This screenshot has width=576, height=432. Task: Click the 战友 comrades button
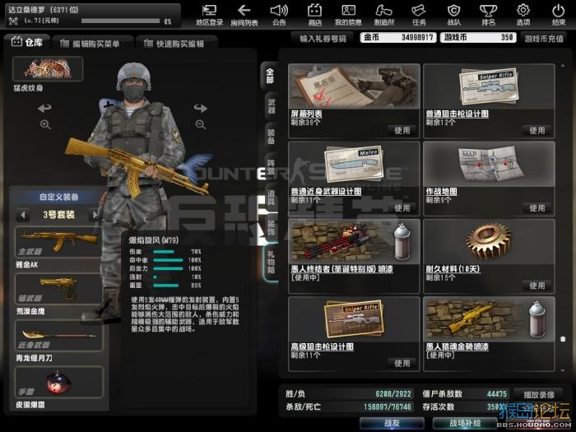coord(392,423)
